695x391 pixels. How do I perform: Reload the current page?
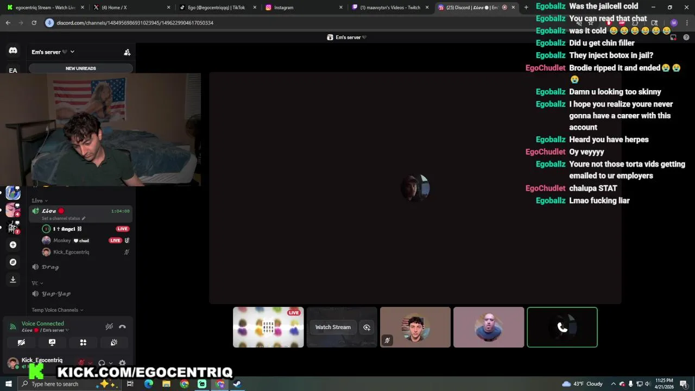[34, 23]
